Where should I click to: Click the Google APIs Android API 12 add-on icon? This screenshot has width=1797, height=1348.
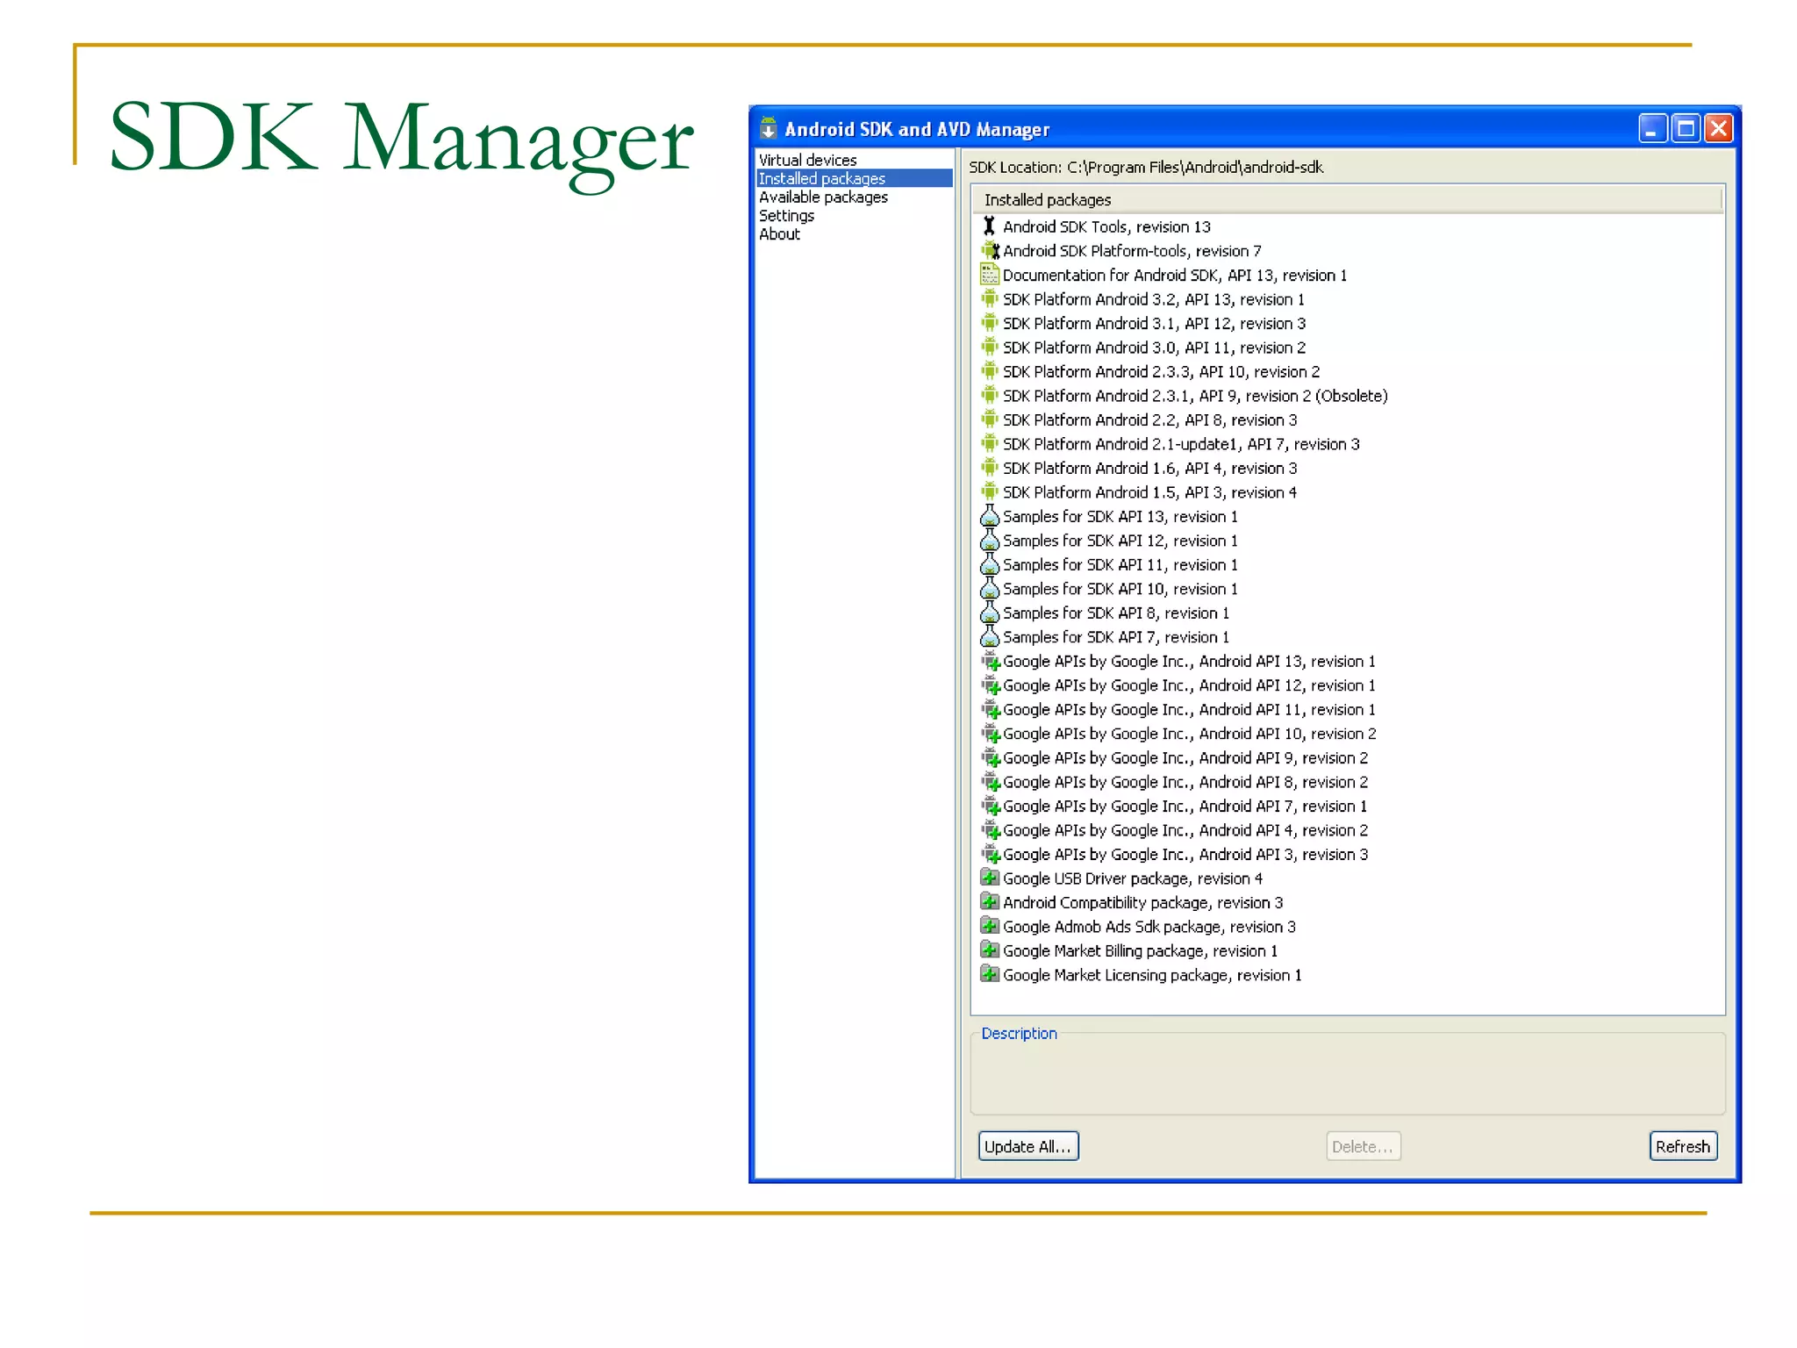coord(991,685)
